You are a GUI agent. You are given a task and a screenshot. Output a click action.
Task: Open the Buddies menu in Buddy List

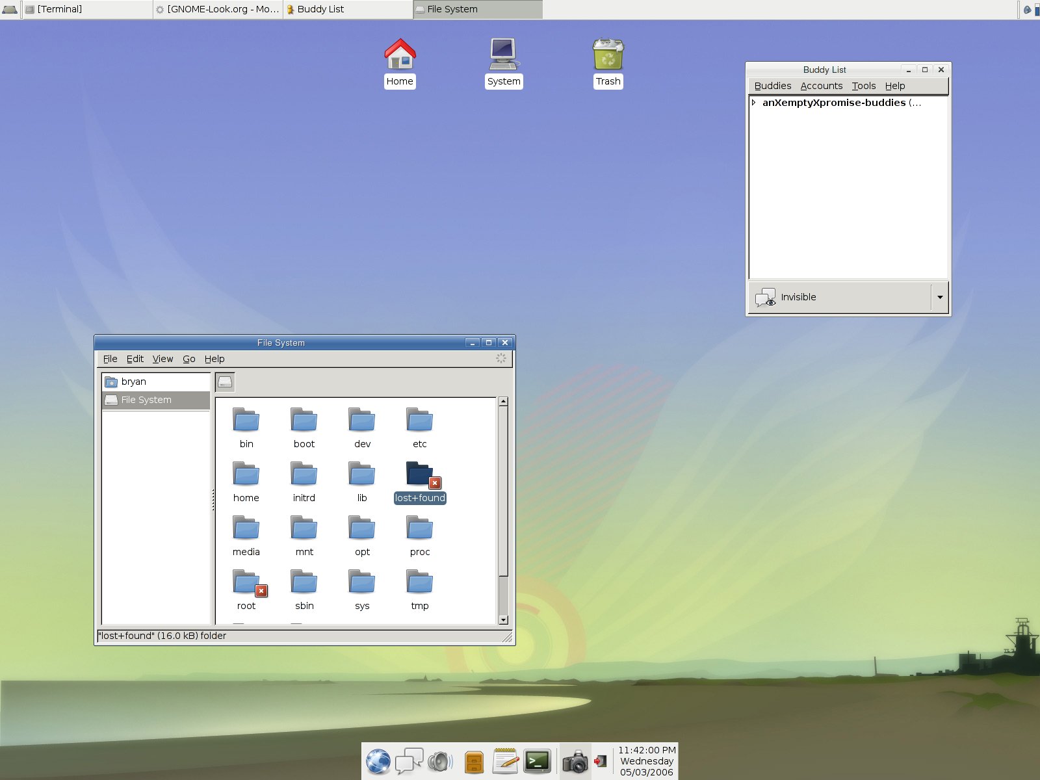(773, 86)
